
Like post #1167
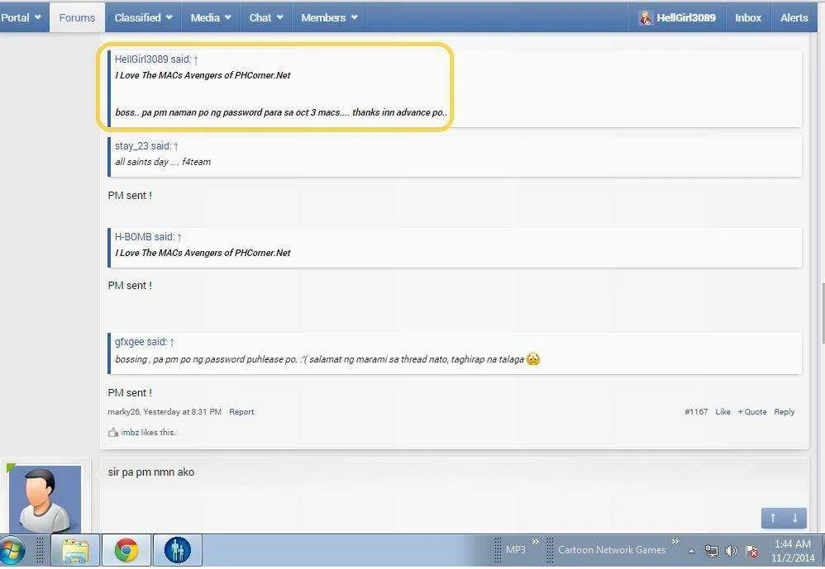coord(722,412)
